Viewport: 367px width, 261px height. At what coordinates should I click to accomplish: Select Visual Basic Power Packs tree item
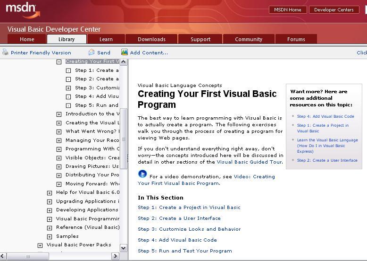pos(79,244)
